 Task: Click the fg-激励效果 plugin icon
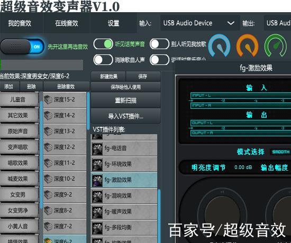pos(97,180)
